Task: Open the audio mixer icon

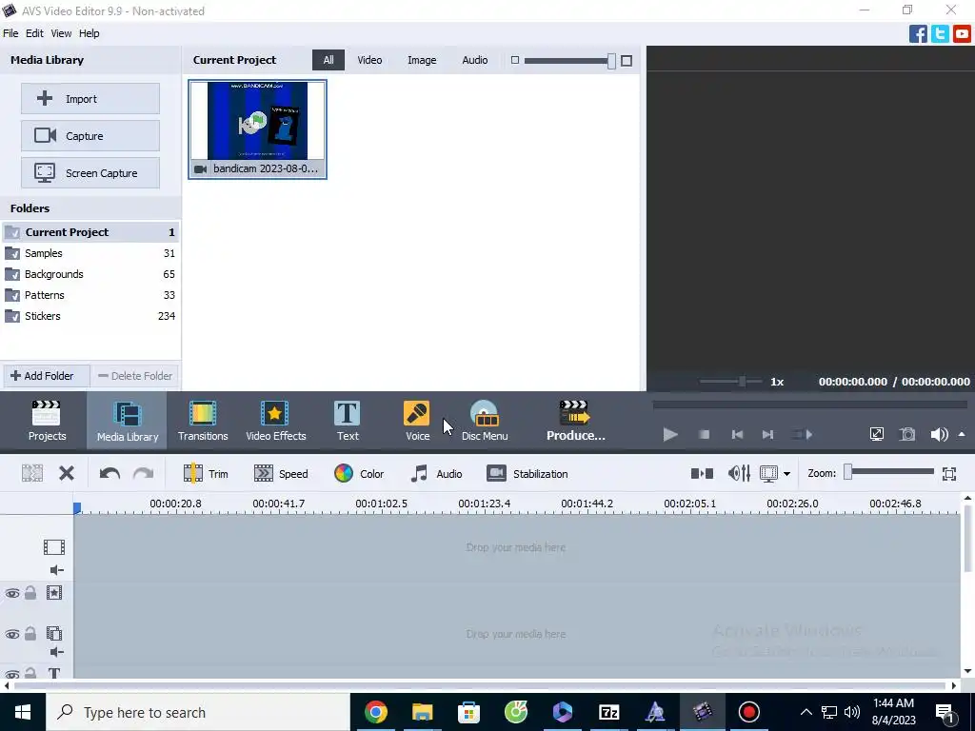Action: pos(739,474)
